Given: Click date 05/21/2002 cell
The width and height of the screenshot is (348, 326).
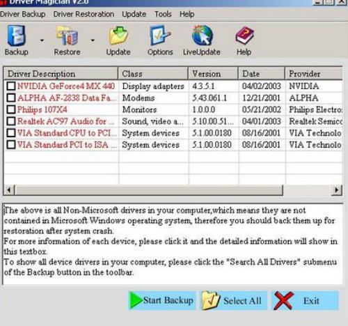Looking at the screenshot, I should coord(262,109).
